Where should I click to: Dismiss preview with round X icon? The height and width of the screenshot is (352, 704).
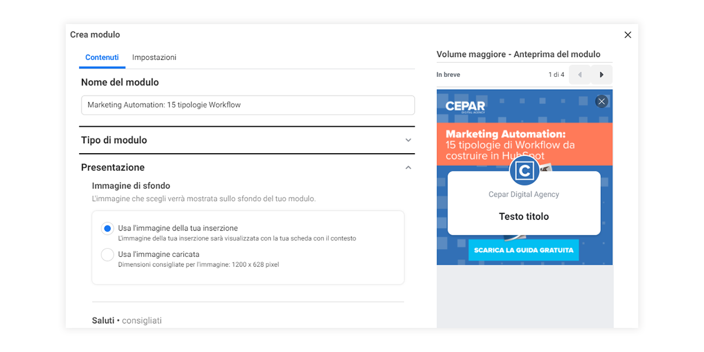(x=601, y=101)
